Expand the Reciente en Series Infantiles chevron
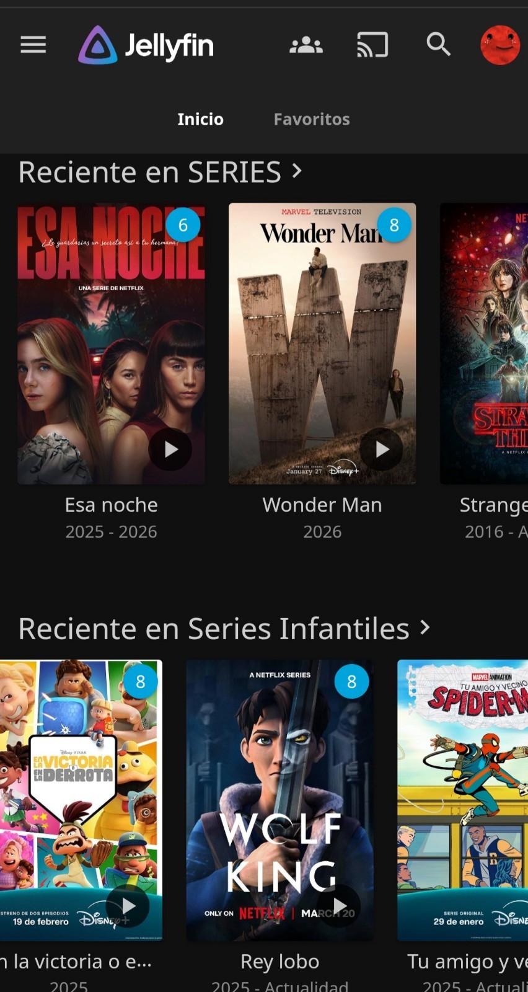Image resolution: width=528 pixels, height=992 pixels. point(425,627)
